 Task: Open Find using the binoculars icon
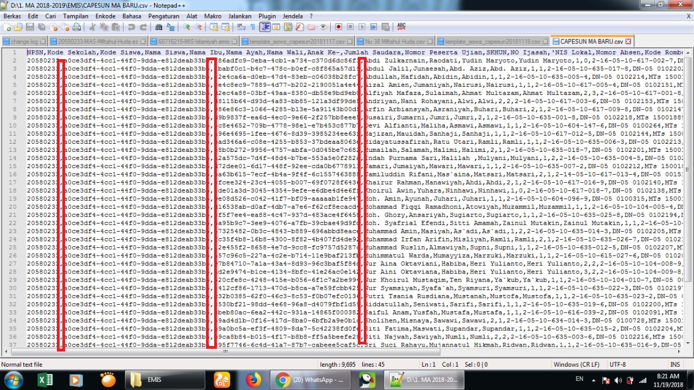[x=158, y=27]
